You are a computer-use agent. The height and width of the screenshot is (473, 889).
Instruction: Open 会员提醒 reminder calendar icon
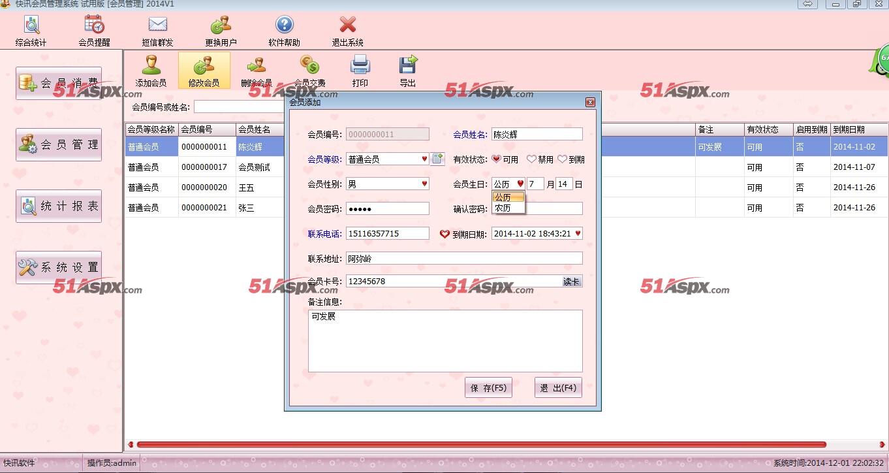click(94, 31)
